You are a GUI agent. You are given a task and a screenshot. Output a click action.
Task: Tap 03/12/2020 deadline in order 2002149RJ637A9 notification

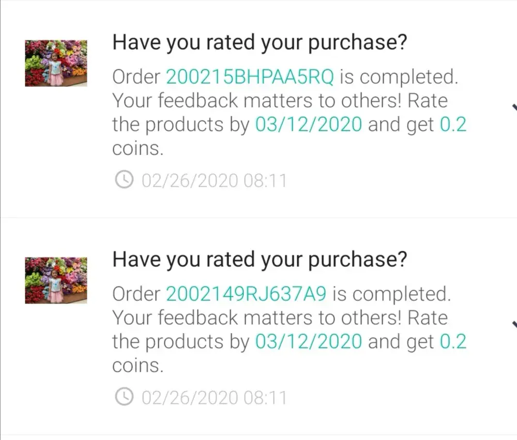coord(309,342)
